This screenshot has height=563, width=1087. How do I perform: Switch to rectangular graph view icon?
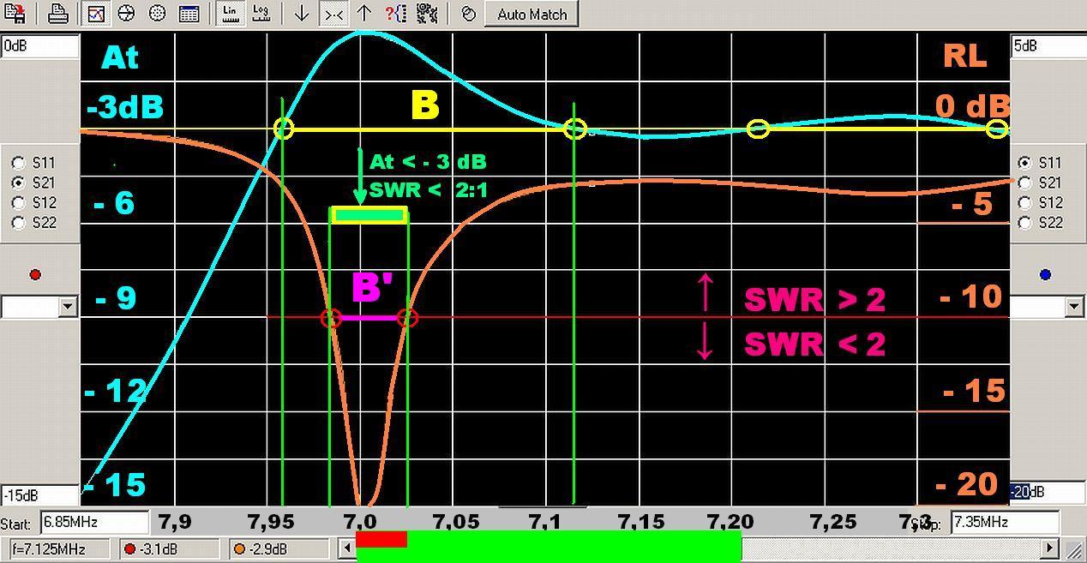(96, 14)
